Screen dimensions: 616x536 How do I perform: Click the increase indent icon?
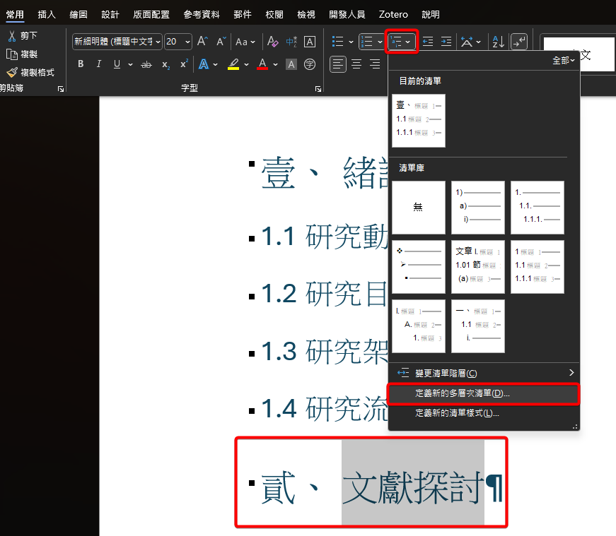pos(446,42)
